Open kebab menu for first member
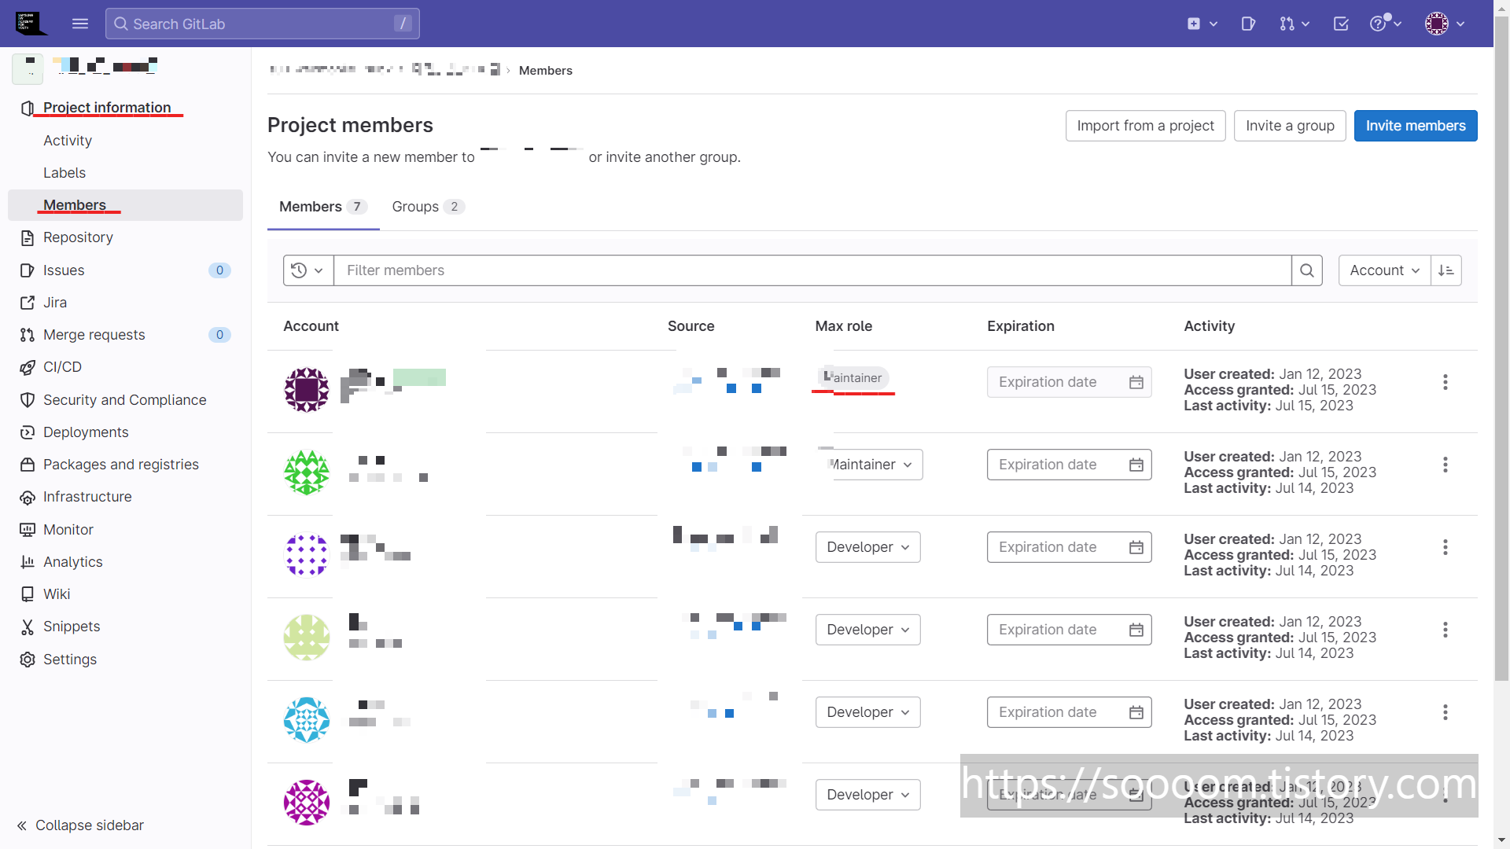Viewport: 1510px width, 849px height. 1445,382
